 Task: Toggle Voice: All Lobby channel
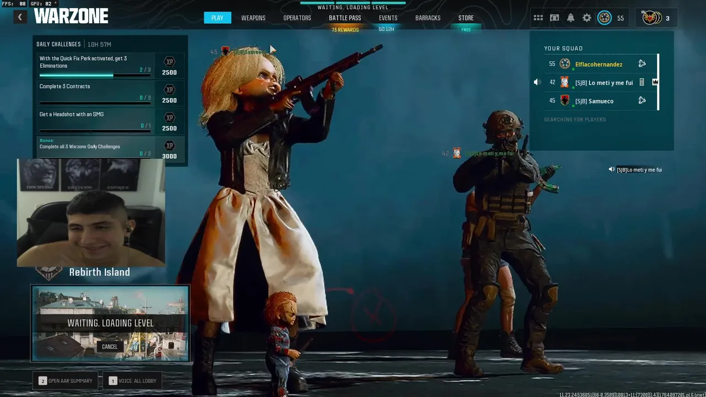point(132,380)
